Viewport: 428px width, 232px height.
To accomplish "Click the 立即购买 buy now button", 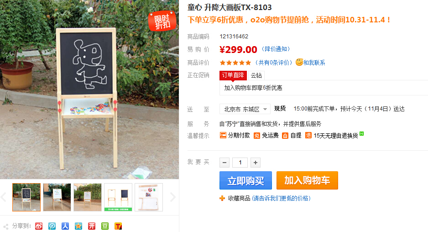I will pyautogui.click(x=245, y=180).
